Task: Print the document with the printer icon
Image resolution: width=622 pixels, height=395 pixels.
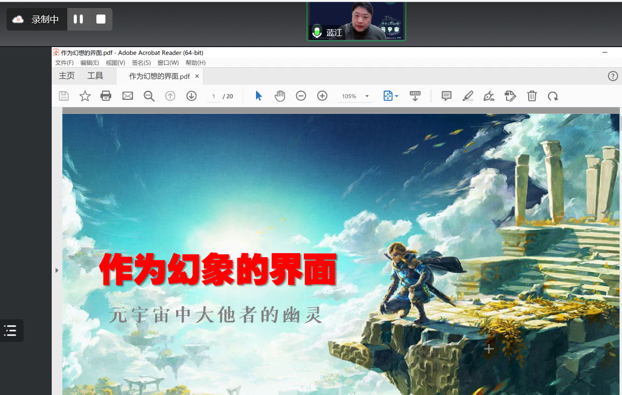Action: point(106,96)
